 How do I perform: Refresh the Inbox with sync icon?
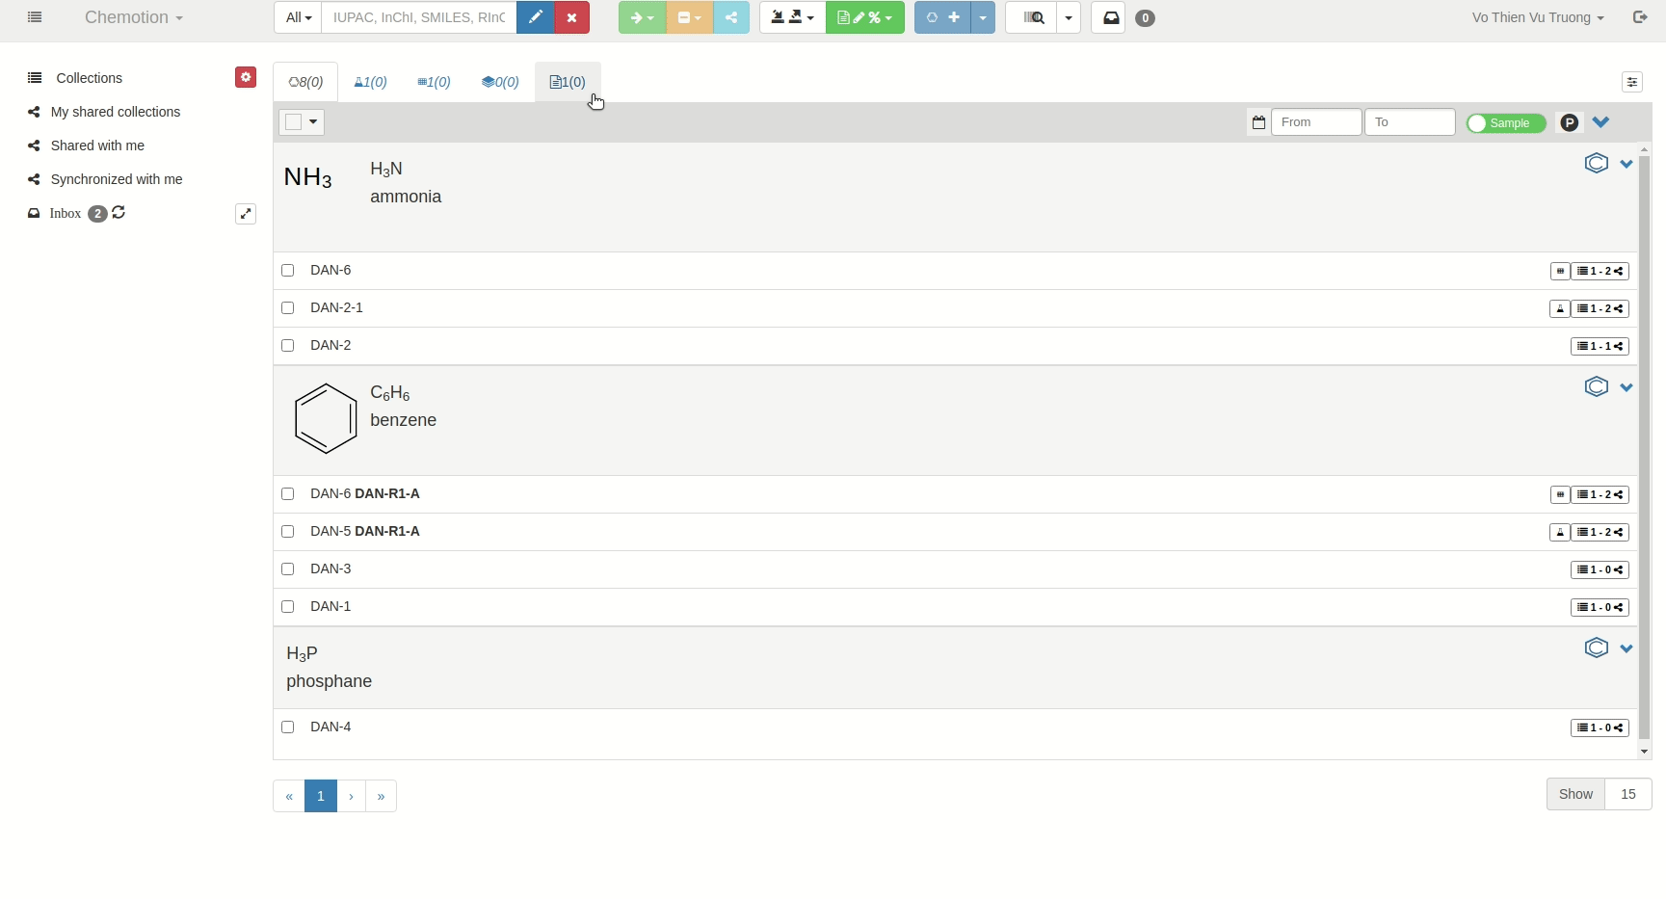pos(119,213)
